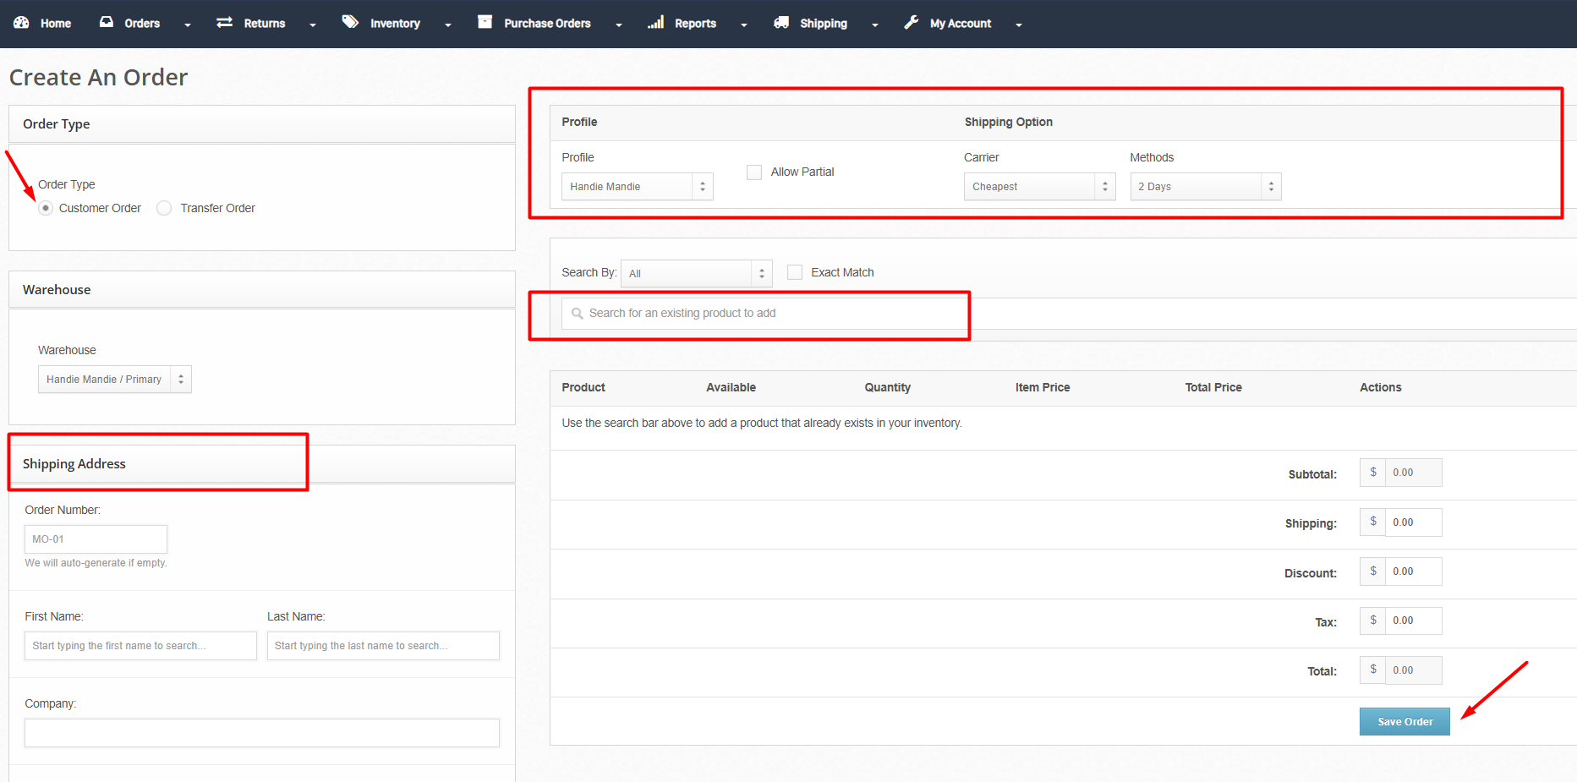Screen dimensions: 1577x782
Task: Click the Home dashboard icon
Action: click(x=21, y=23)
